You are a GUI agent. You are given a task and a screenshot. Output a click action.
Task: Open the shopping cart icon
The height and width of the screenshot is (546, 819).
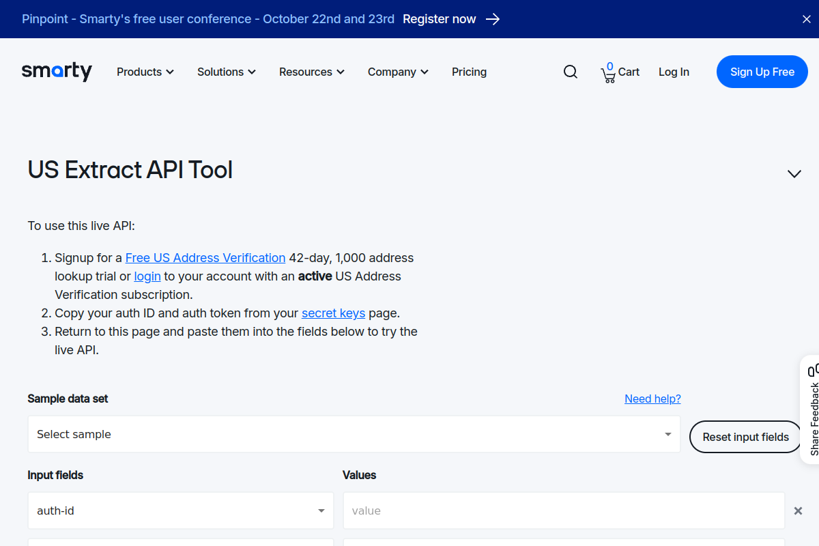tap(607, 73)
